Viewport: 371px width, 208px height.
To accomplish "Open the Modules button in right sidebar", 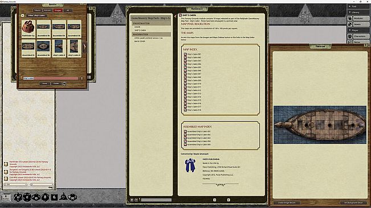I will click(x=361, y=18).
